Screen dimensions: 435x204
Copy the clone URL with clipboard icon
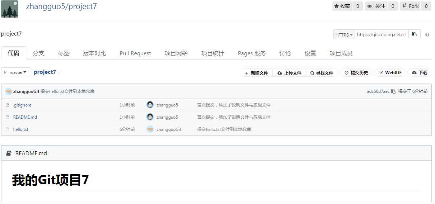[415, 34]
